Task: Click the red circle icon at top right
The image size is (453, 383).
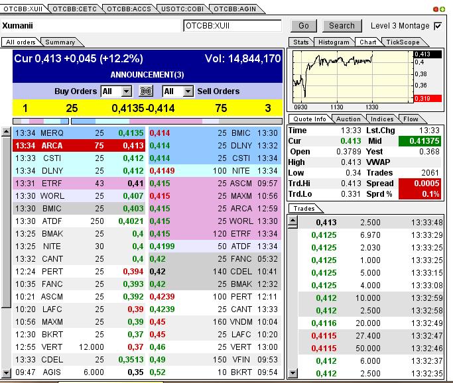Action: pos(436,9)
